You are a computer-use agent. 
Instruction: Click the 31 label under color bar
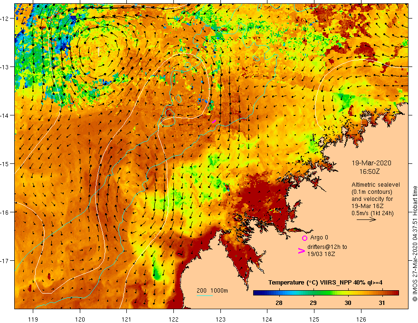382,303
